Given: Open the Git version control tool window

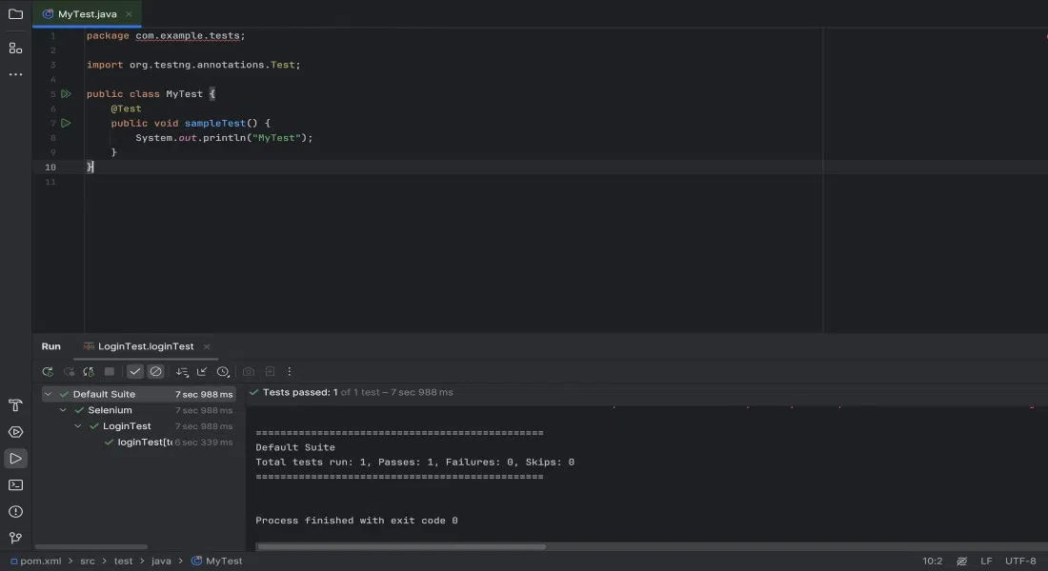Looking at the screenshot, I should pos(15,539).
